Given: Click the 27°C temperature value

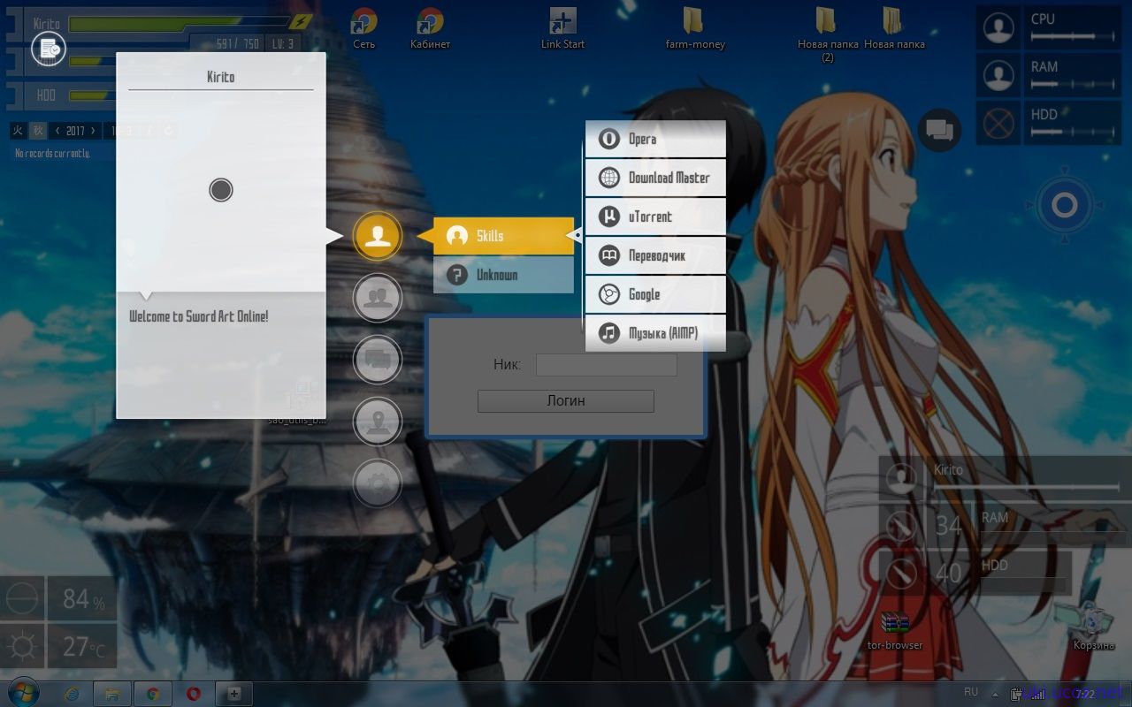Looking at the screenshot, I should pos(83,647).
